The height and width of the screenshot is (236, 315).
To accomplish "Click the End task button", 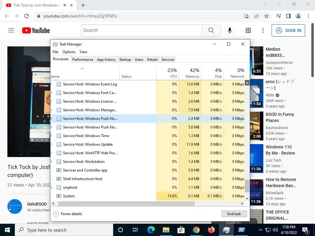I will pos(234,214).
